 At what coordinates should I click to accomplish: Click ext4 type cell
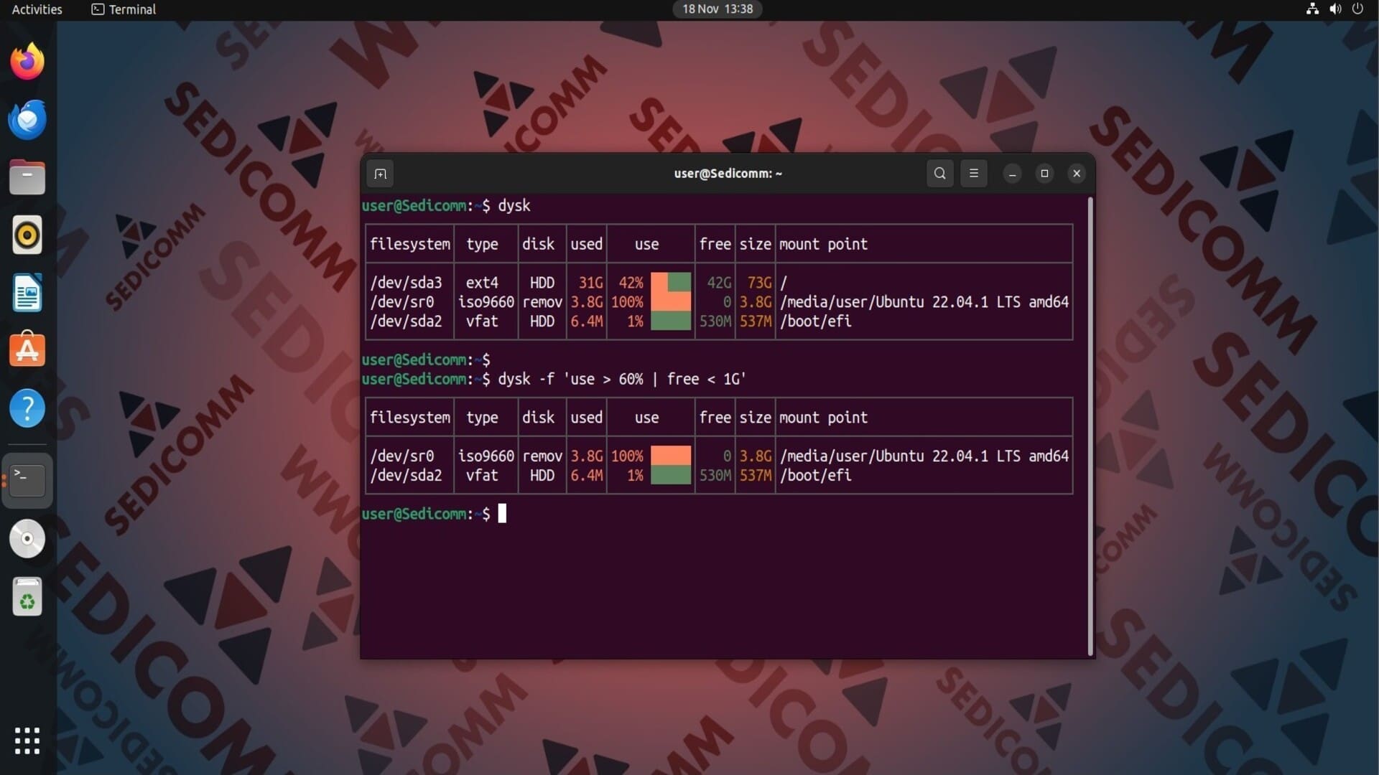(x=482, y=283)
